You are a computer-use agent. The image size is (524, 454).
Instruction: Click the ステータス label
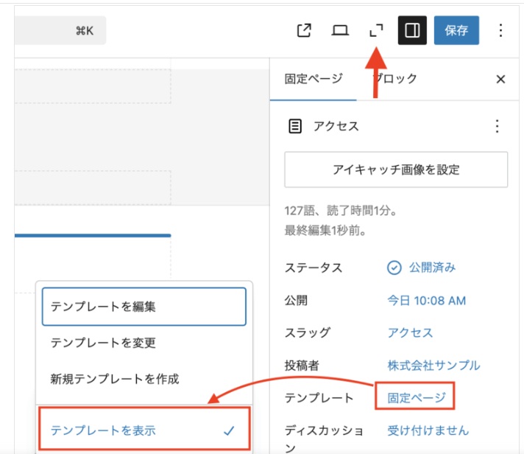pyautogui.click(x=314, y=268)
